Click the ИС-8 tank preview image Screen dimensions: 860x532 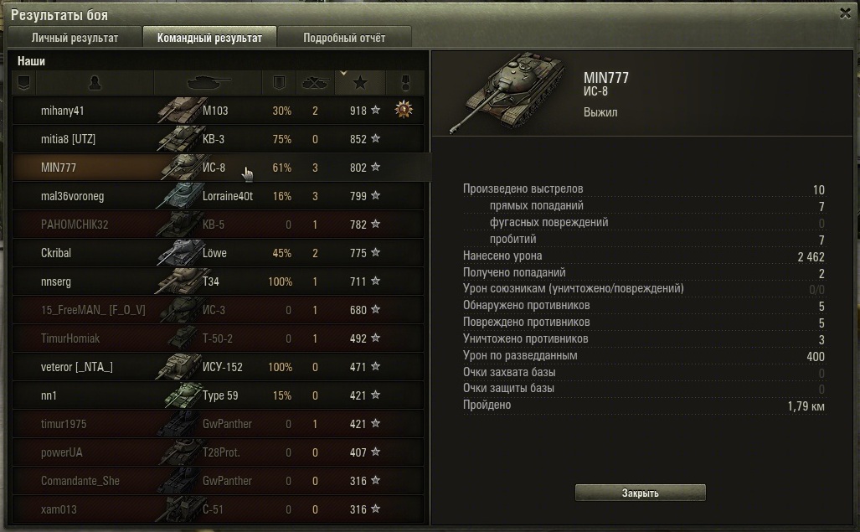coord(507,92)
